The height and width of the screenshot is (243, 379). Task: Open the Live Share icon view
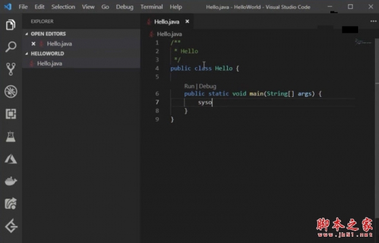[11, 203]
